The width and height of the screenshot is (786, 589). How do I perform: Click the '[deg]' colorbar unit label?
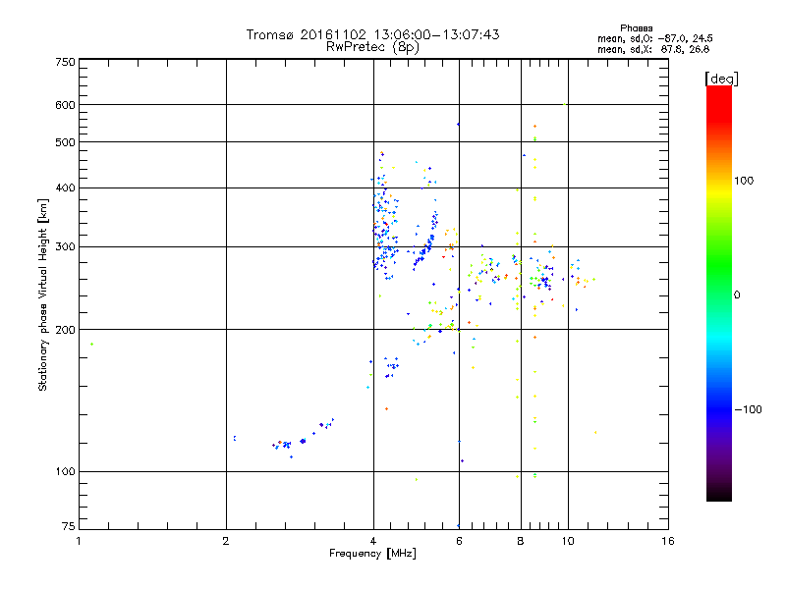point(721,79)
